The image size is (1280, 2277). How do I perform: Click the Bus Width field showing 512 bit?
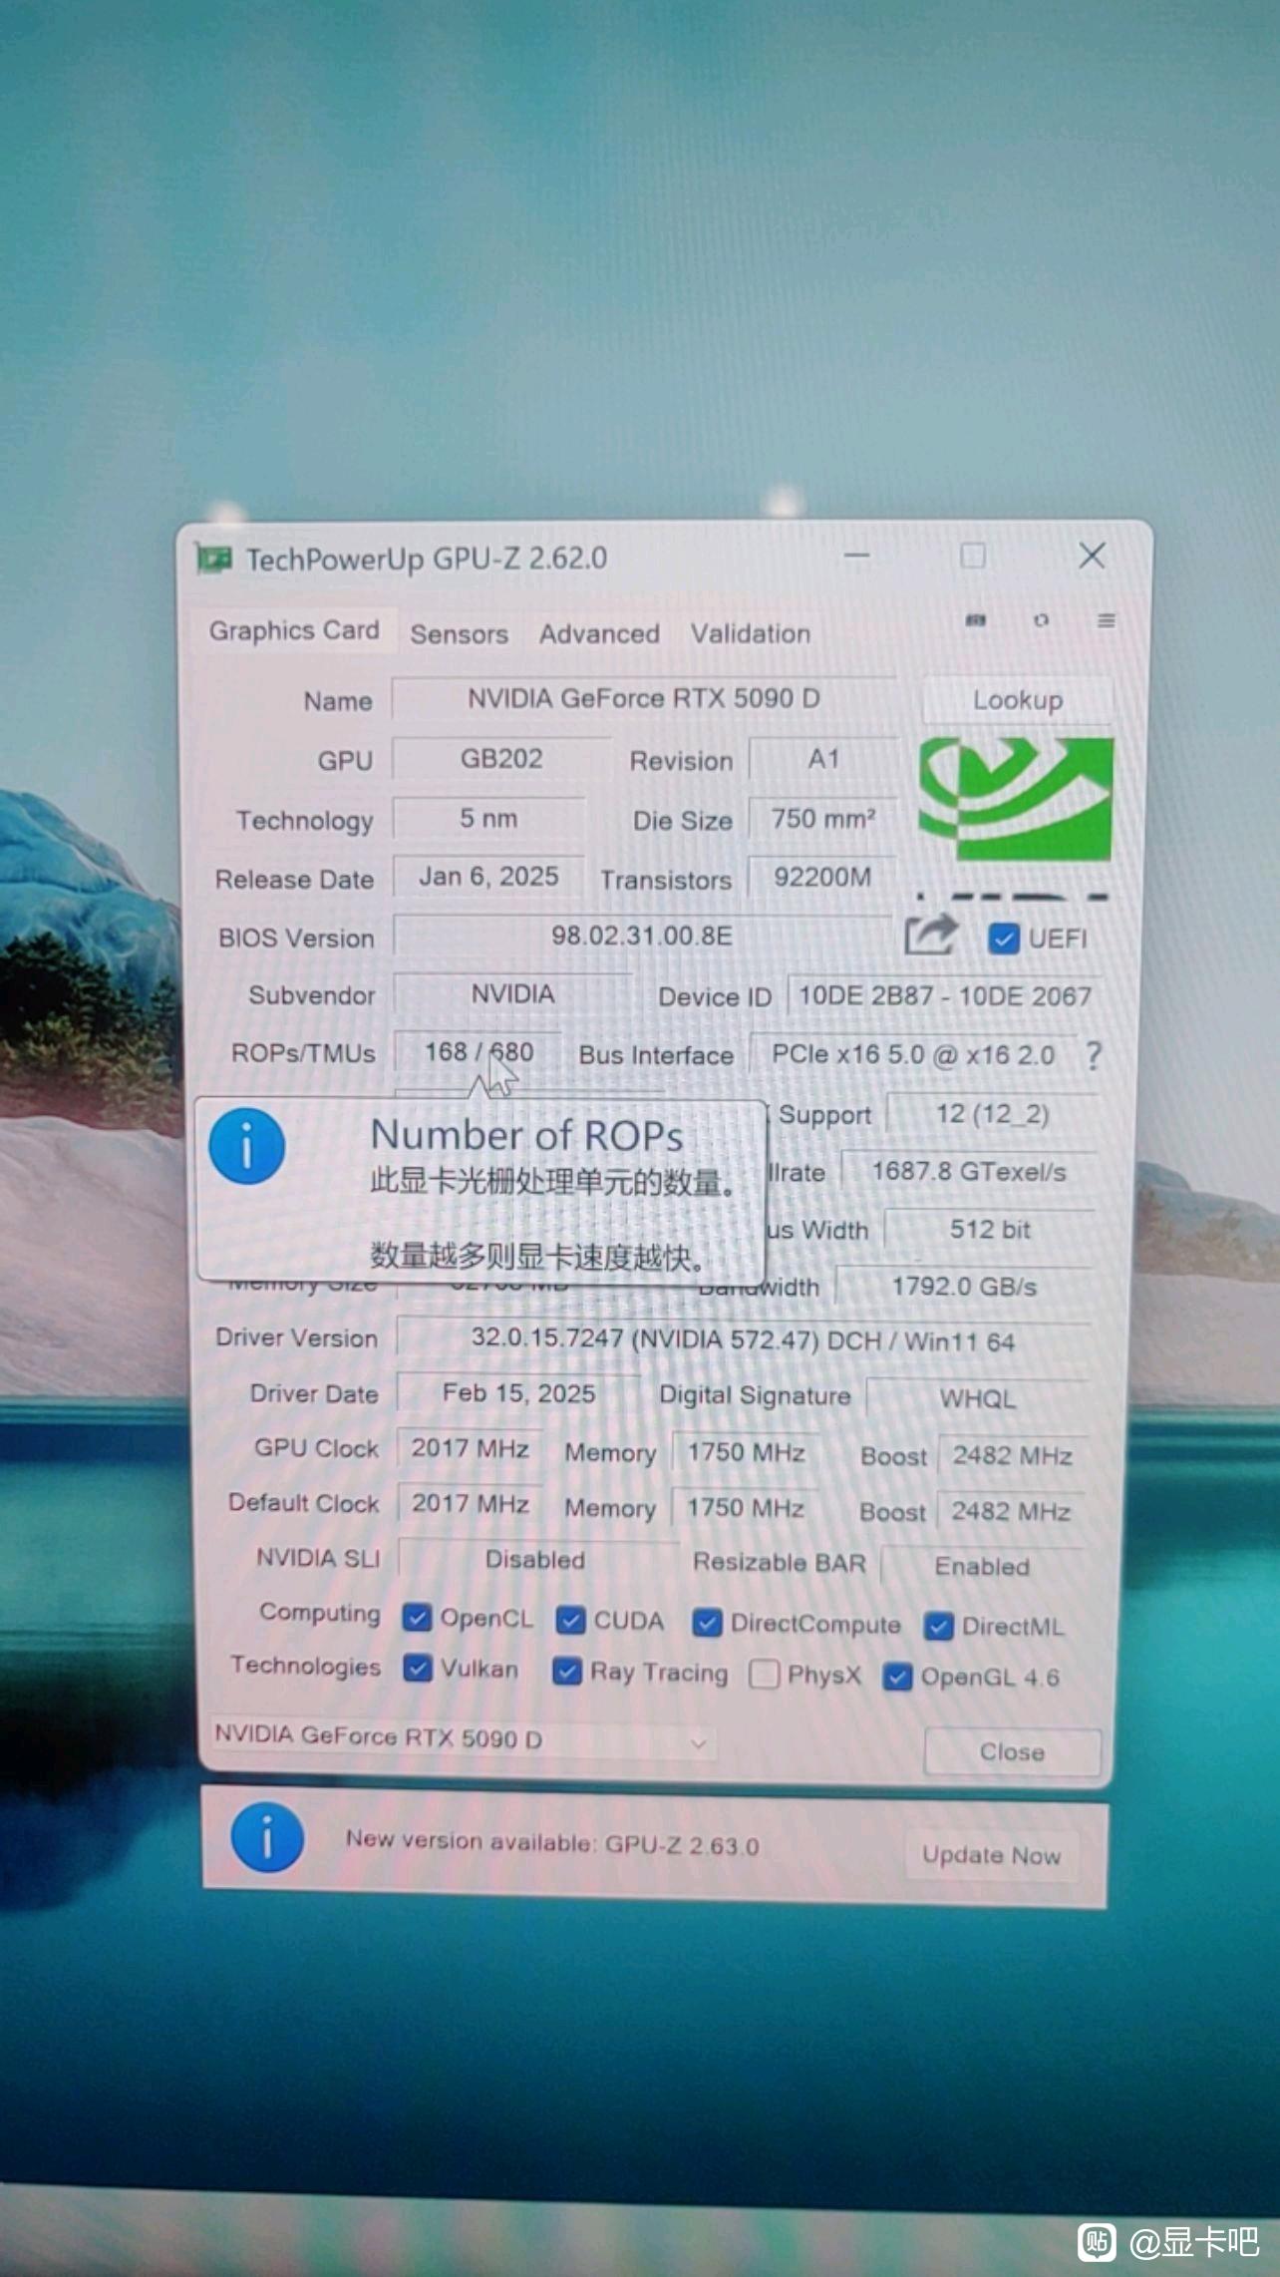click(990, 1230)
